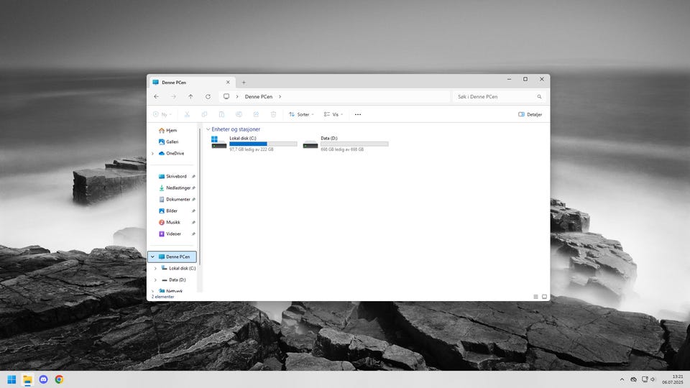
Task: Select the Lokal disk (C:) drive tile
Action: click(254, 144)
